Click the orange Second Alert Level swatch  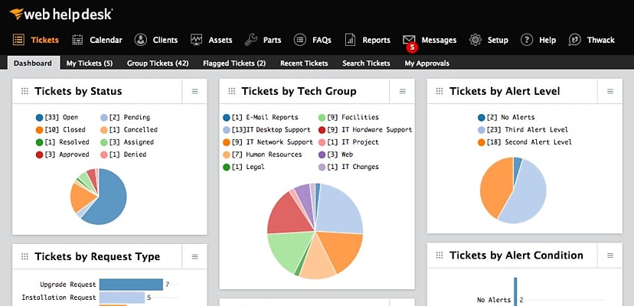point(481,142)
